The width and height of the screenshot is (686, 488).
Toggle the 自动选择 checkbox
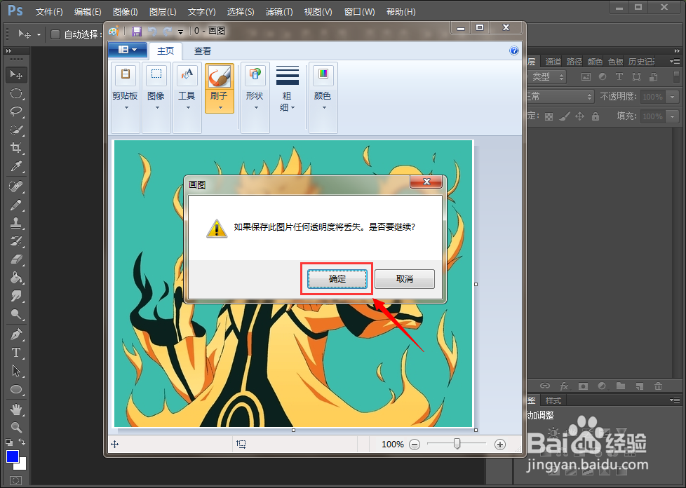coord(55,34)
